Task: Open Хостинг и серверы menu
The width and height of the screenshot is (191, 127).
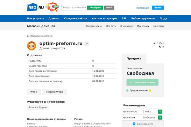Action: [104, 18]
